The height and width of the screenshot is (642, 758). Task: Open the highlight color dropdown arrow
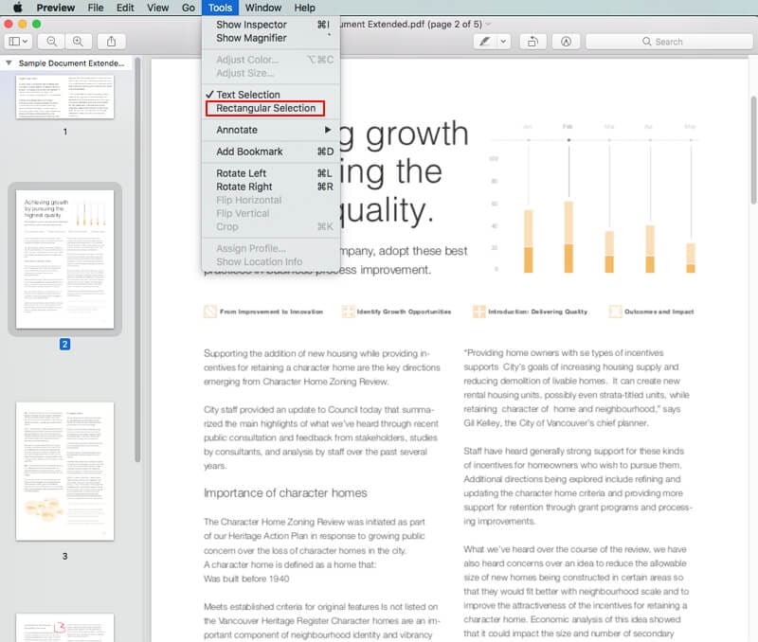click(x=503, y=42)
